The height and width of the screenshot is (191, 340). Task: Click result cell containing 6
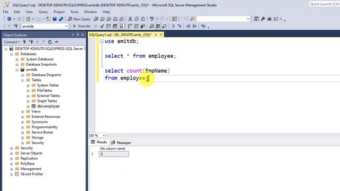[x=114, y=154]
